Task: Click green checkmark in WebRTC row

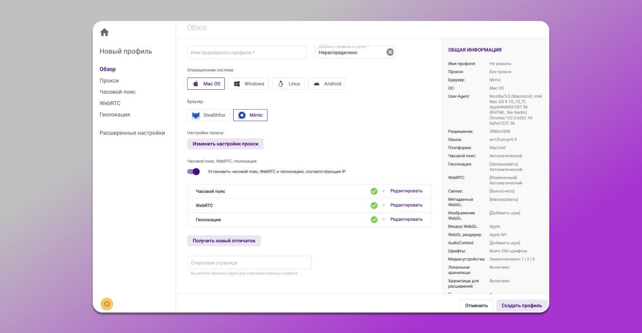Action: tap(374, 205)
